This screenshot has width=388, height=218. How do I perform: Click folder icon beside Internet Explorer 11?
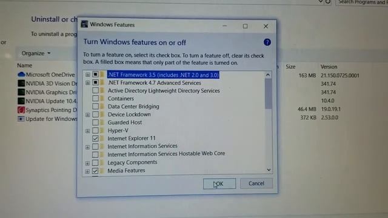point(102,138)
